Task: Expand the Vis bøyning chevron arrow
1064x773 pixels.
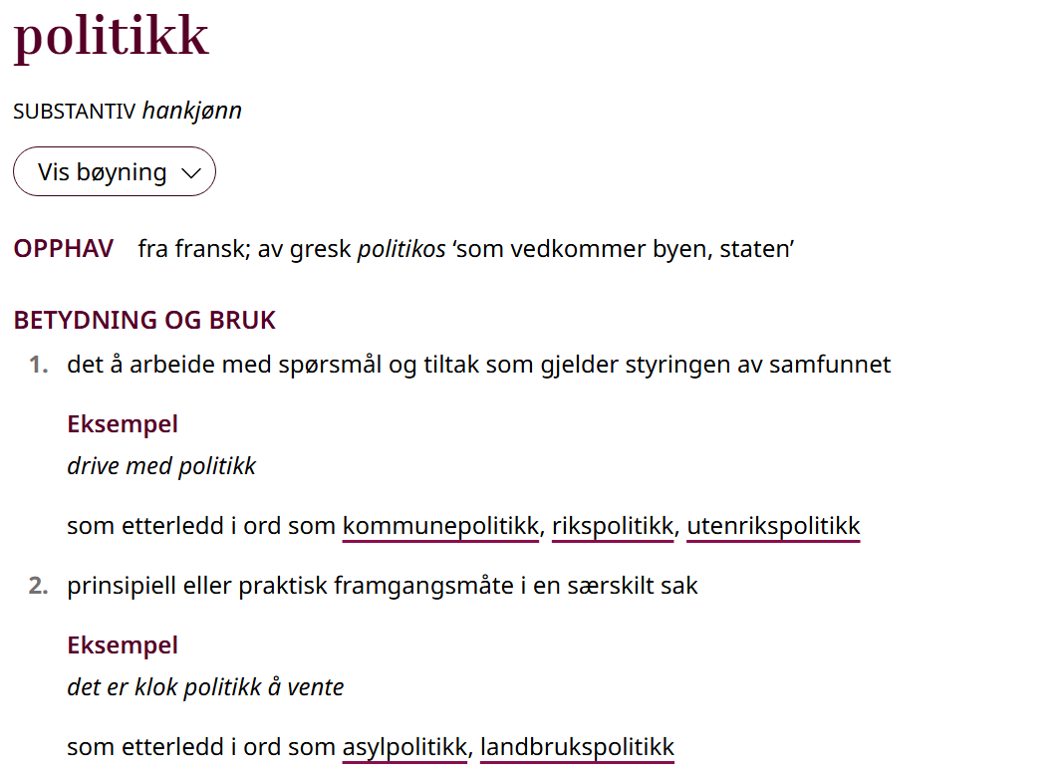Action: point(191,173)
